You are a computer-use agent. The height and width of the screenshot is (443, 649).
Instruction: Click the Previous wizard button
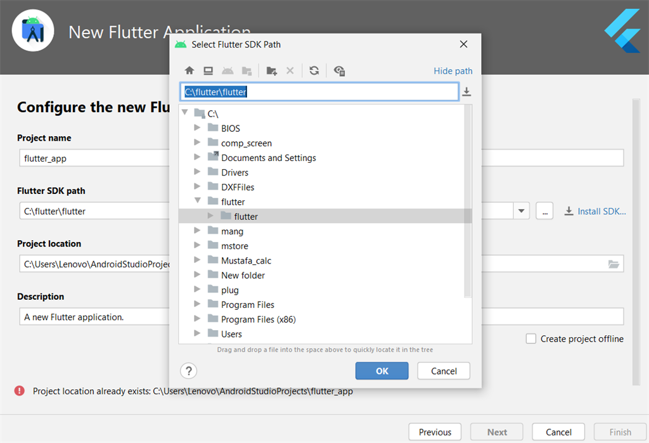(x=435, y=432)
